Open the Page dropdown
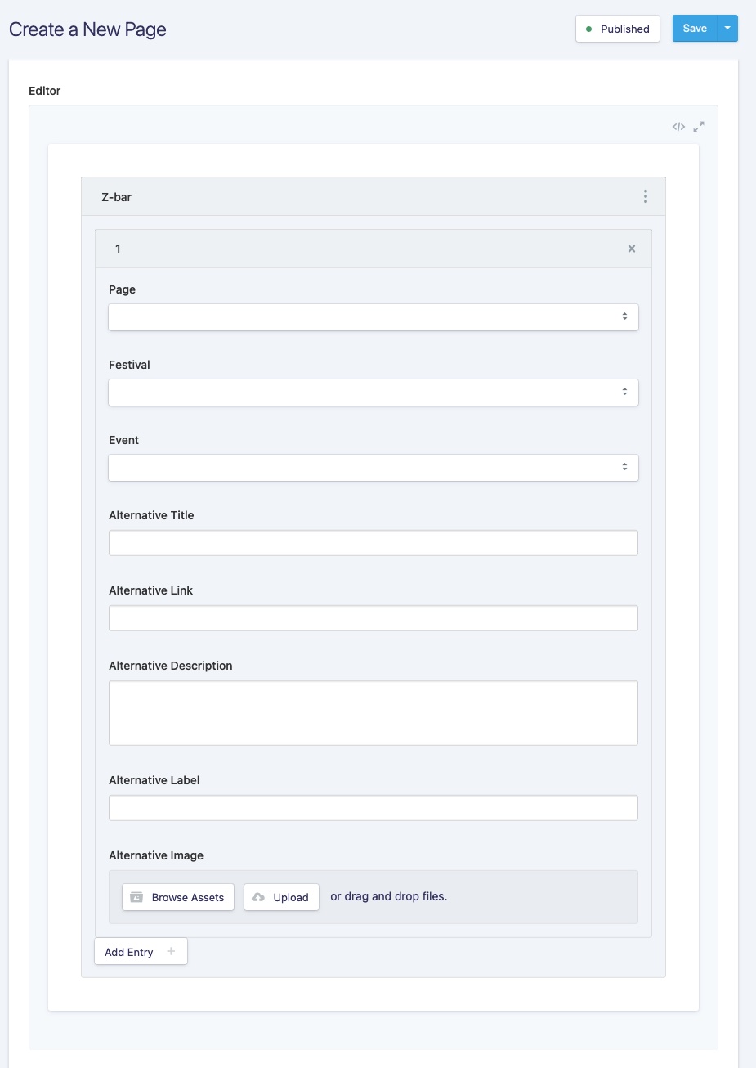This screenshot has width=756, height=1068. pos(373,317)
